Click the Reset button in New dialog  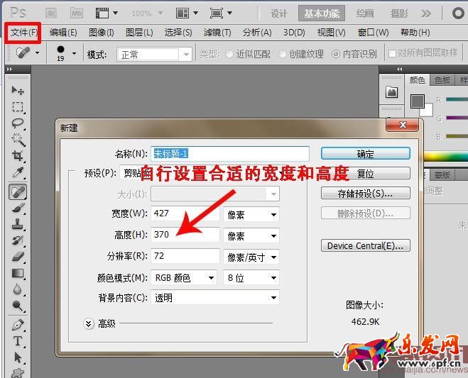(x=366, y=174)
